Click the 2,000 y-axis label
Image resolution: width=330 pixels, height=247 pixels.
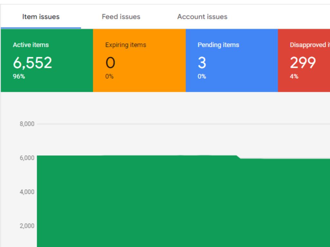click(27, 226)
